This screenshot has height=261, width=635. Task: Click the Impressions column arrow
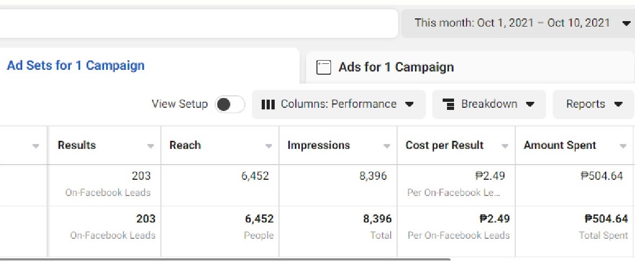point(387,146)
